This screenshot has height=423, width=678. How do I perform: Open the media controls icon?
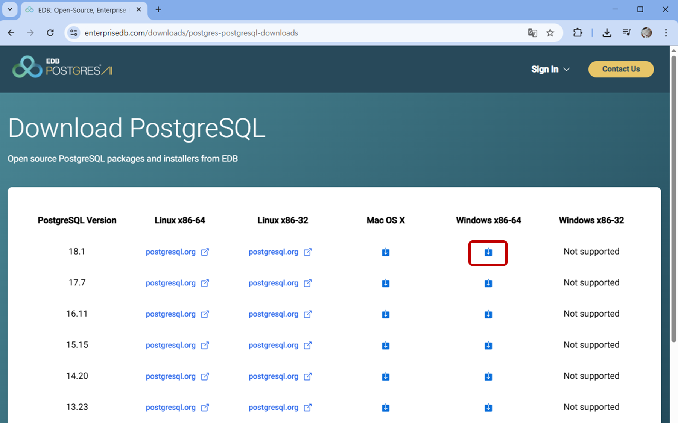click(x=626, y=33)
